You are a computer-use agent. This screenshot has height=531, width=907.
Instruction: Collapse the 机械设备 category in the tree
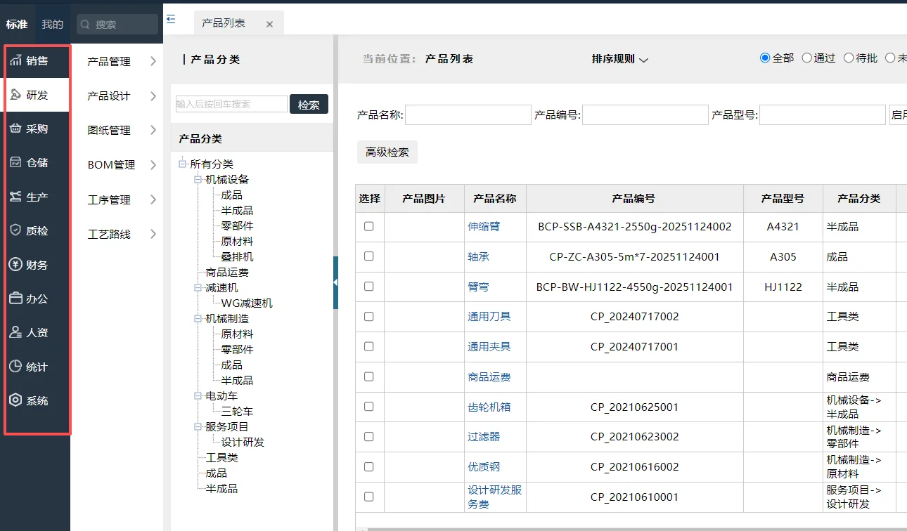198,179
